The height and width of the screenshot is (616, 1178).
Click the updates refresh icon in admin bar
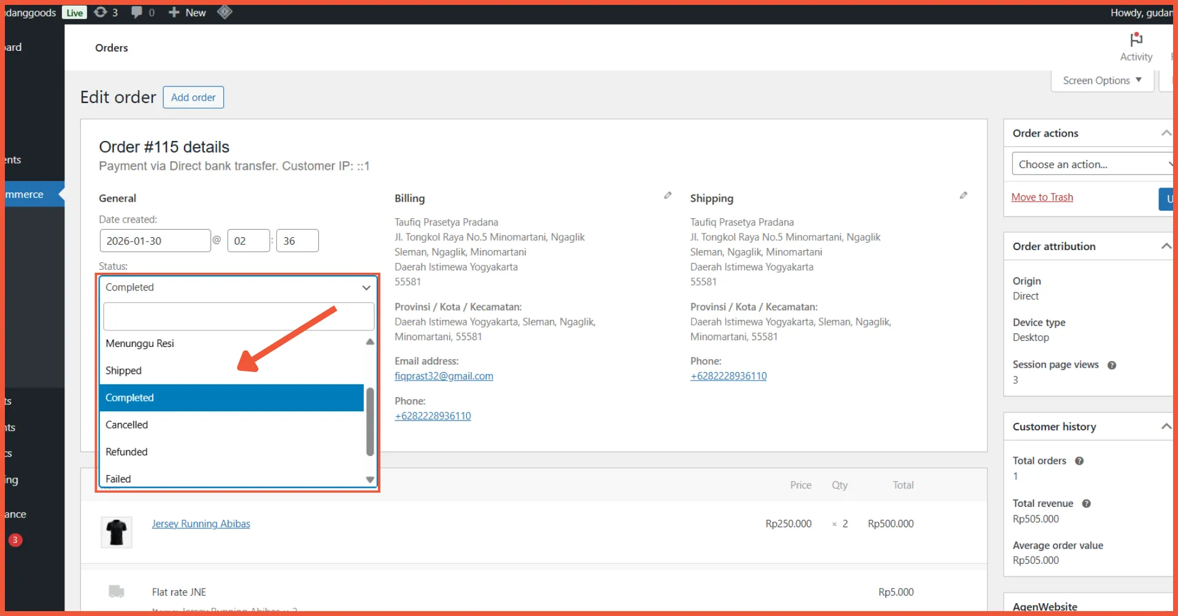[x=101, y=12]
